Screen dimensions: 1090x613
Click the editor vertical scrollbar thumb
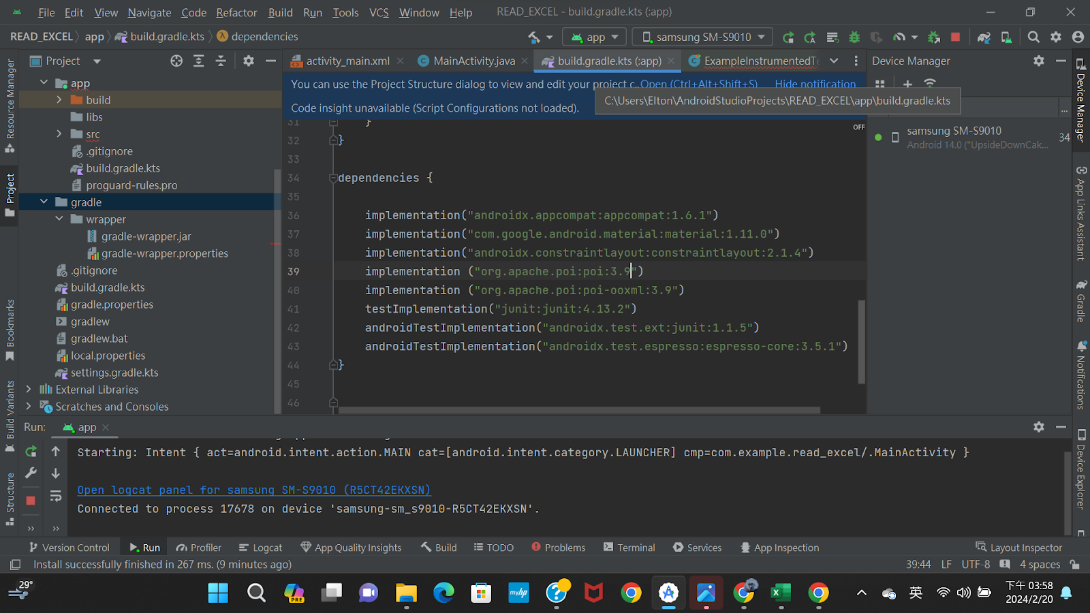click(862, 341)
